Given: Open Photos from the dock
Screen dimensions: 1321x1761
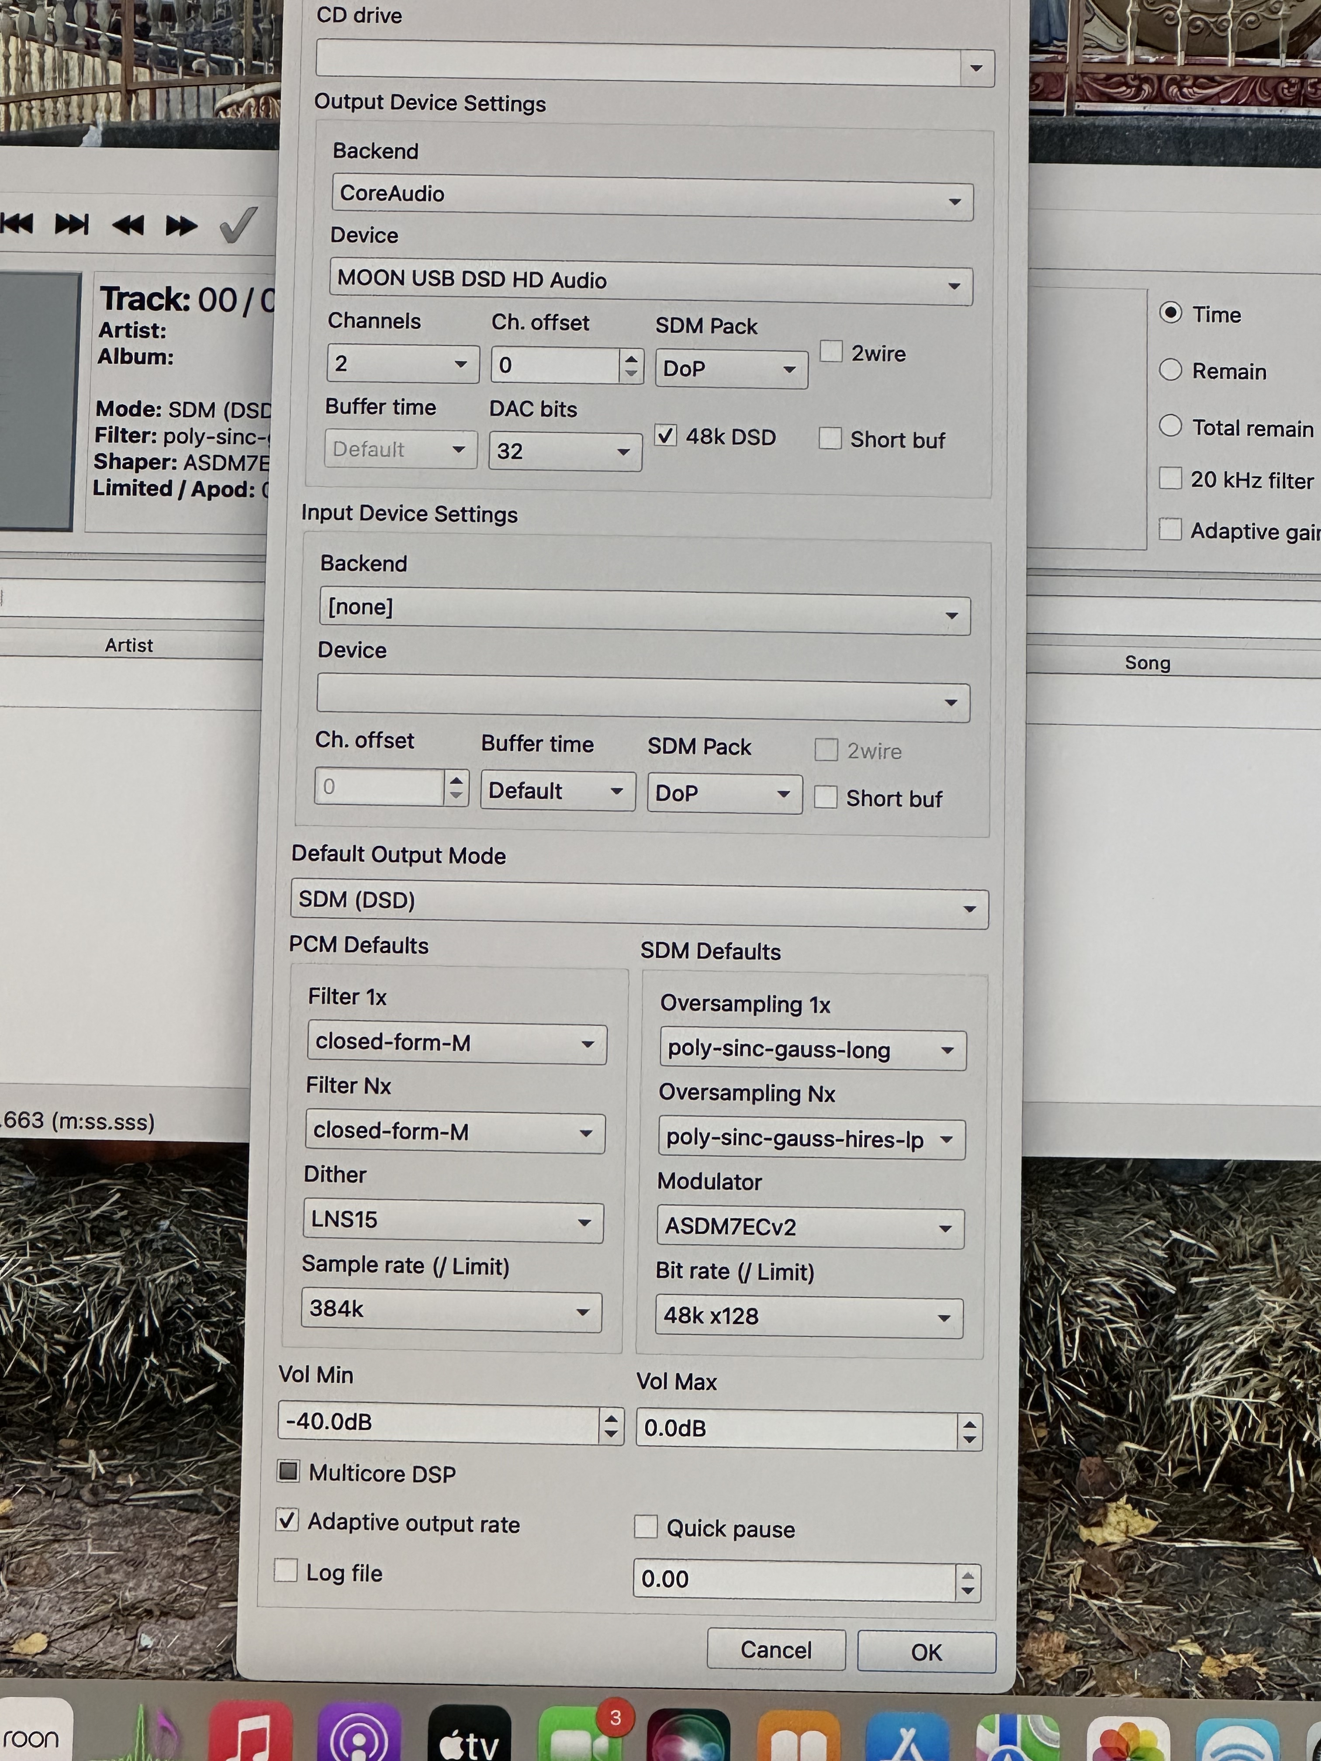Looking at the screenshot, I should coord(1128,1739).
